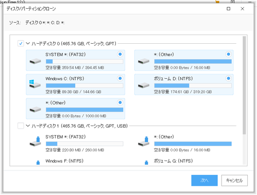
Task: Toggle the Windows C: partition radio button
Action: [x=120, y=78]
